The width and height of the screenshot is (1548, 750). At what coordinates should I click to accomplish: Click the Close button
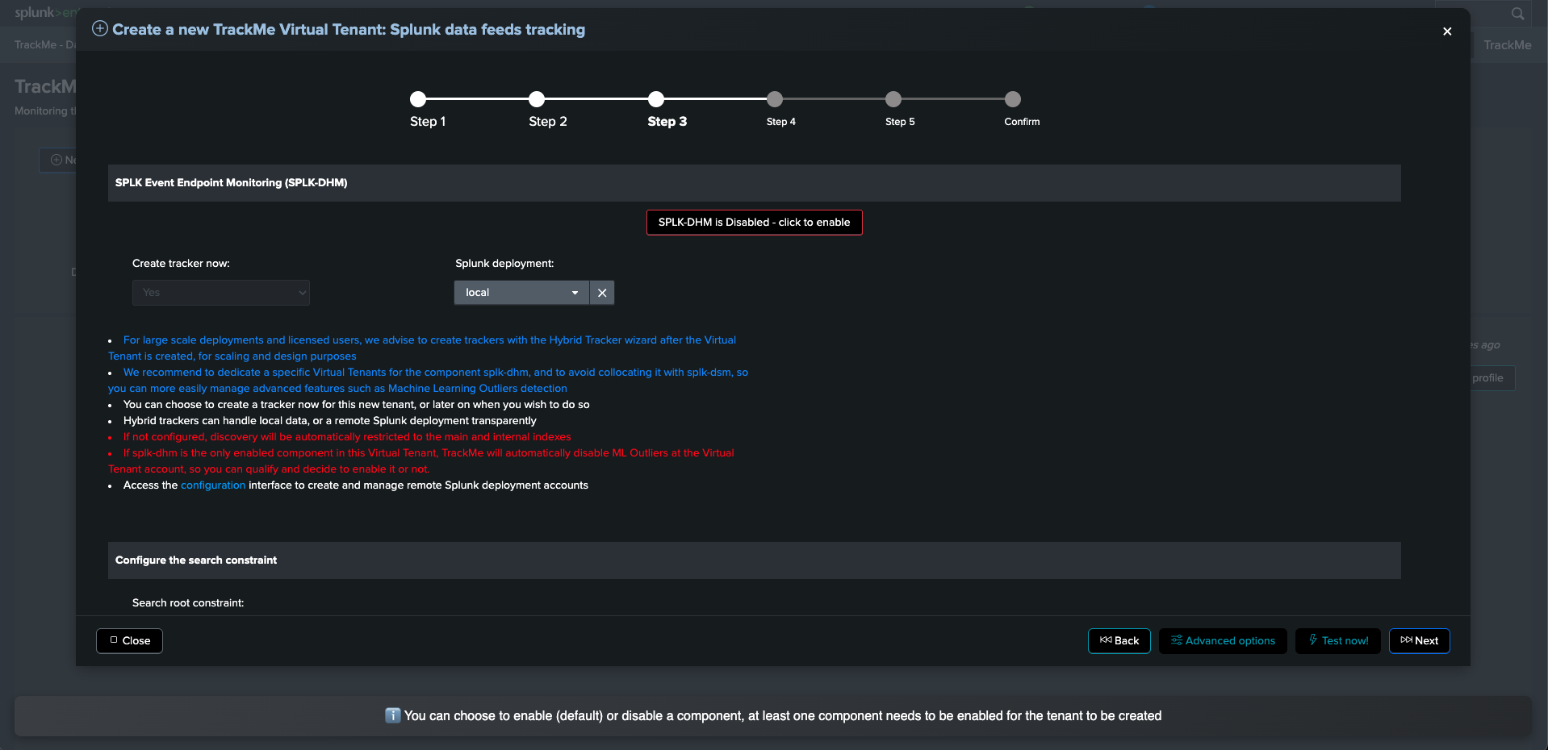pyautogui.click(x=129, y=641)
